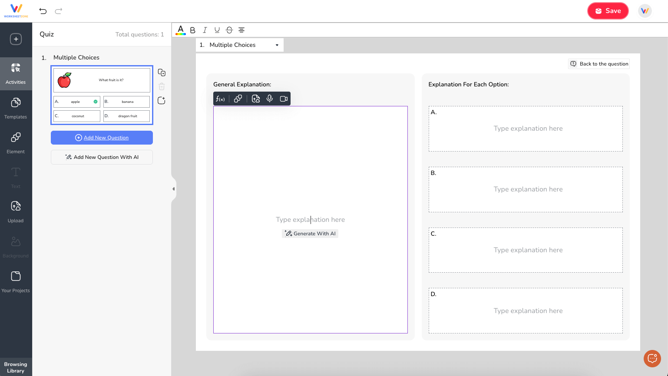Click the 'What fruit is it?' question text

click(x=111, y=80)
